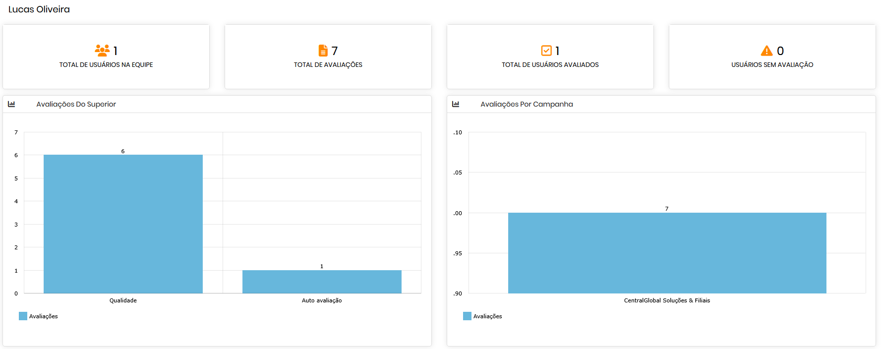Click the orange checkmark evaluated users icon
This screenshot has width=881, height=349.
point(546,51)
